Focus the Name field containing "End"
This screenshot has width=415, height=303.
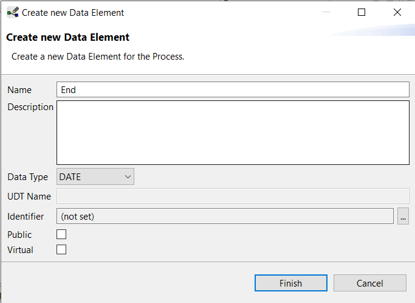233,89
